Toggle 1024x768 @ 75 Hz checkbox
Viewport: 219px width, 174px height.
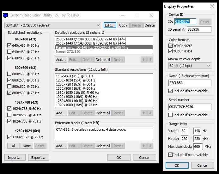[x=9, y=121]
